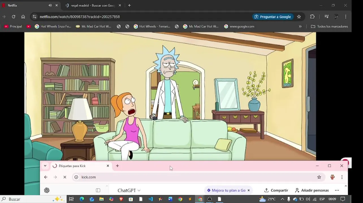Open the Todos los marcadores folder
This screenshot has height=203, width=363.
329,27
